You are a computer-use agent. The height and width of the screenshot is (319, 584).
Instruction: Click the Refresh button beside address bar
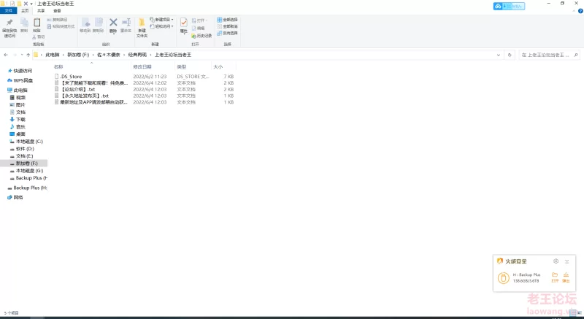[510, 55]
